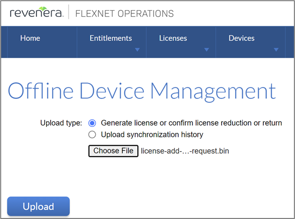Expand the Licenses dropdown arrow

pyautogui.click(x=206, y=50)
